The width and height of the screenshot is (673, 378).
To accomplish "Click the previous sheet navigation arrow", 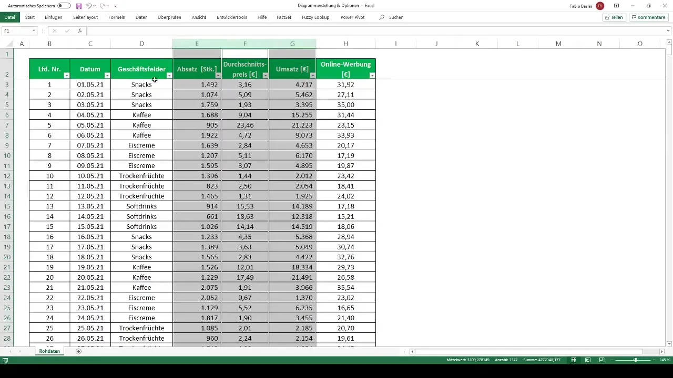I will click(9, 351).
